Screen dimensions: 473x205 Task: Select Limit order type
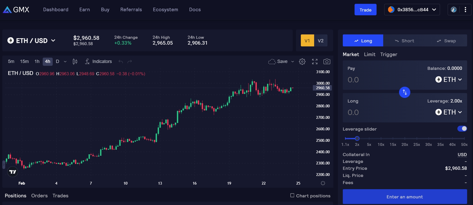point(370,54)
